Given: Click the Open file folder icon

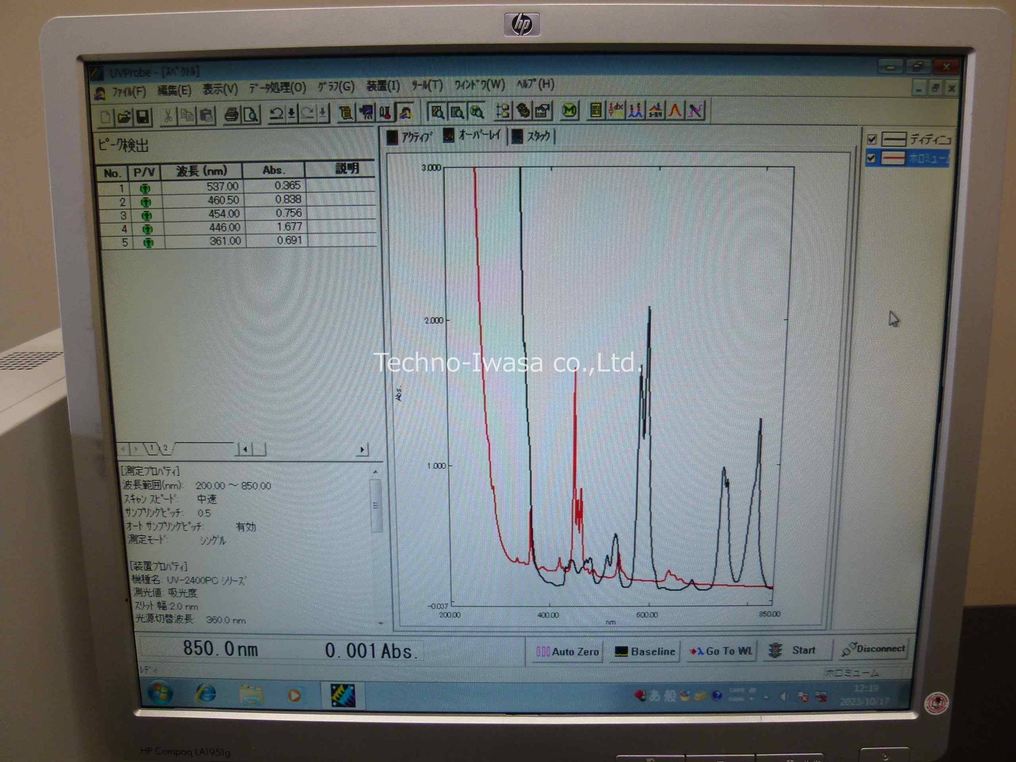Looking at the screenshot, I should tap(125, 117).
